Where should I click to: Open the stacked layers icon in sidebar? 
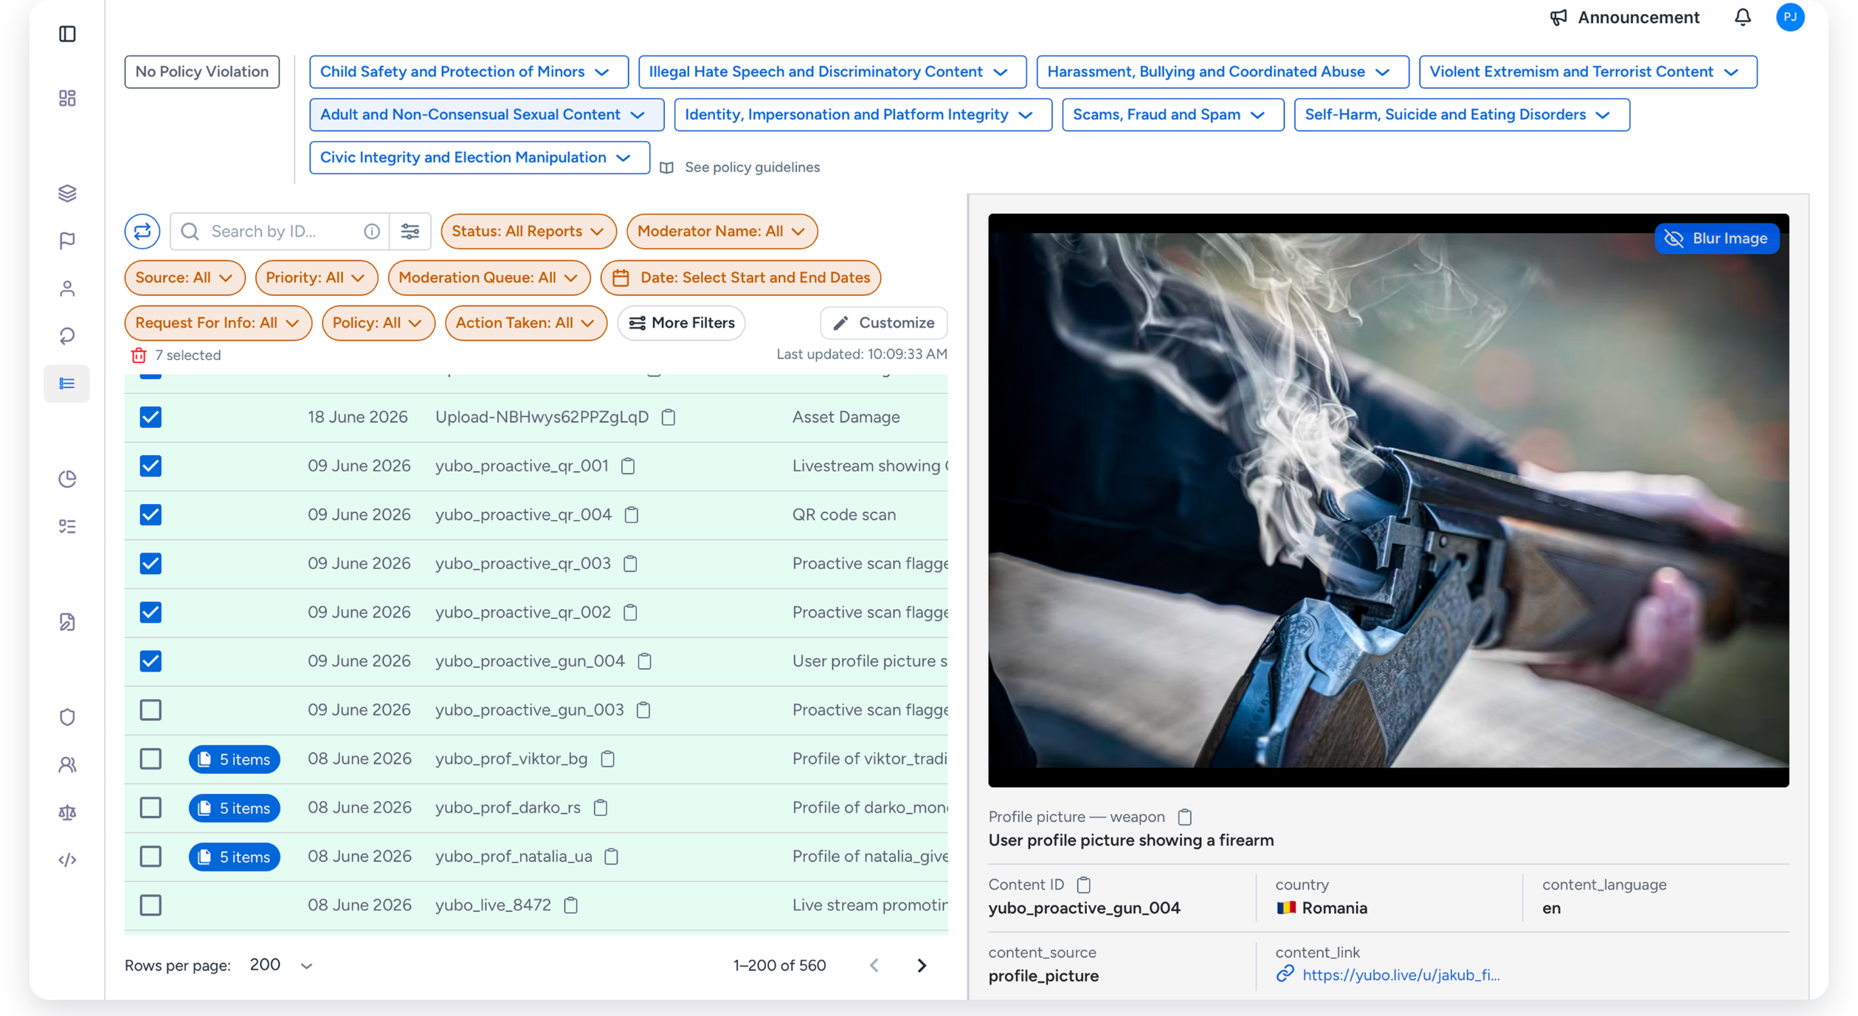click(67, 193)
